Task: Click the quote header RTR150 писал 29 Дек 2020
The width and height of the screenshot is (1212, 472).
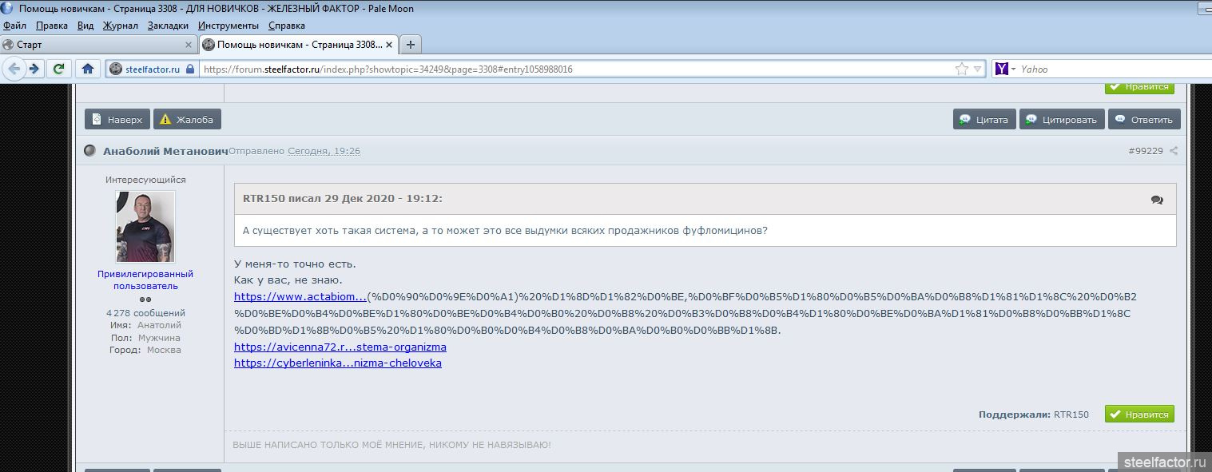Action: point(343,199)
